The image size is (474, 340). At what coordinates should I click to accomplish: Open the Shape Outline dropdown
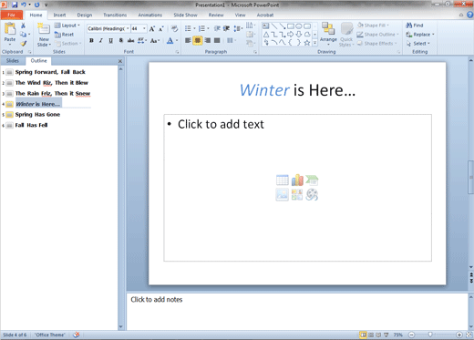click(x=377, y=35)
